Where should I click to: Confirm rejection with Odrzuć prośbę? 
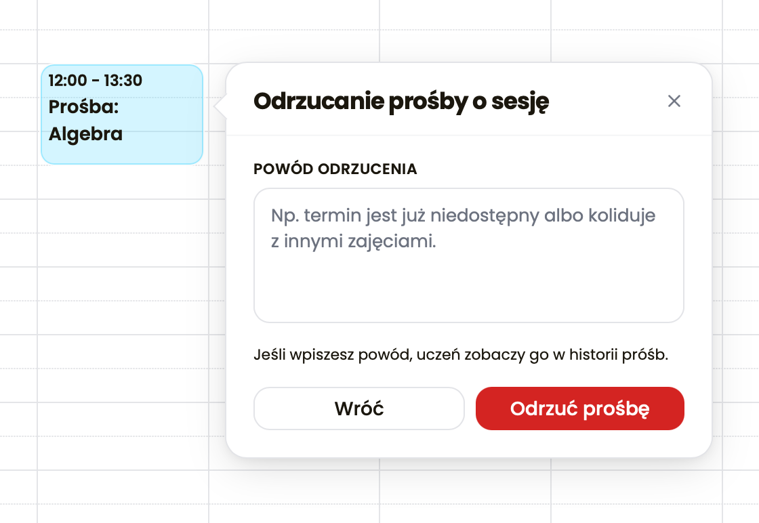pos(580,409)
